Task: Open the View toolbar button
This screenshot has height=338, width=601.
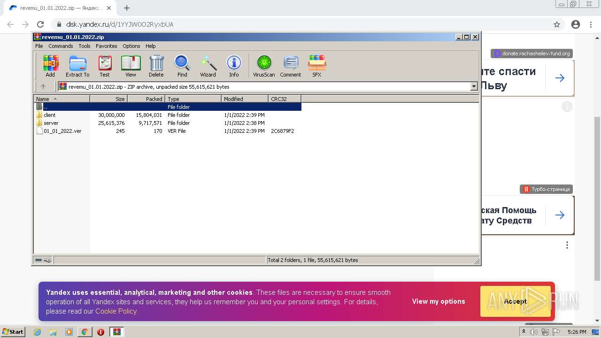Action: [131, 66]
